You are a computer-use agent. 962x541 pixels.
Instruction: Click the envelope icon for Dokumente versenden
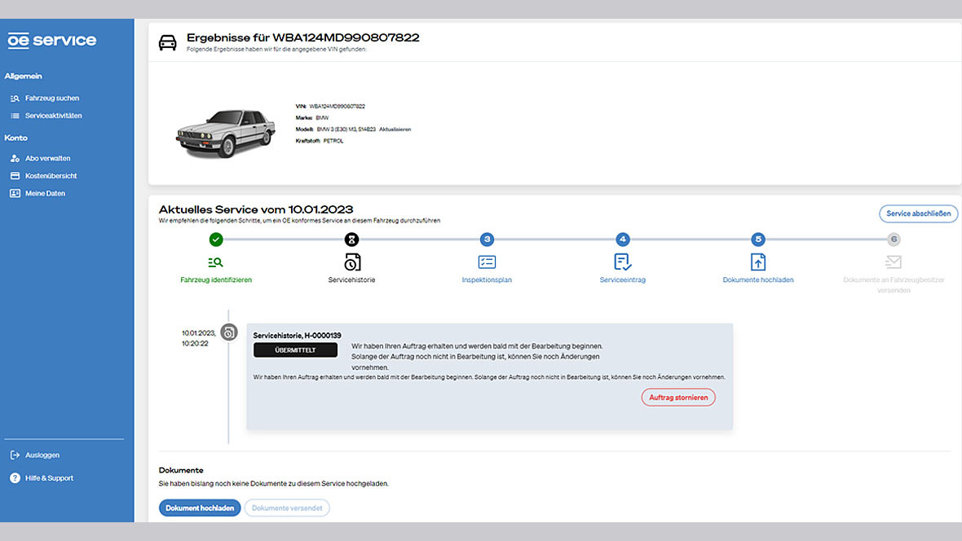893,262
